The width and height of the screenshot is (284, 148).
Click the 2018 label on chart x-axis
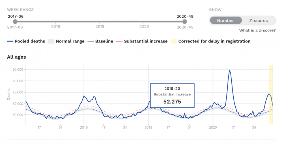coord(84,127)
